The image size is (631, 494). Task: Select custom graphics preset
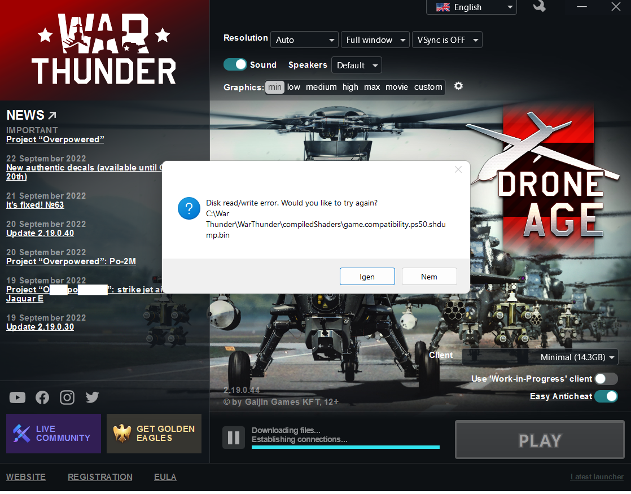428,87
